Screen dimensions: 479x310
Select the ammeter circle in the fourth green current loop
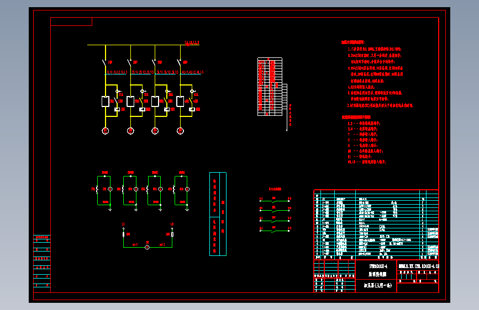187,189
